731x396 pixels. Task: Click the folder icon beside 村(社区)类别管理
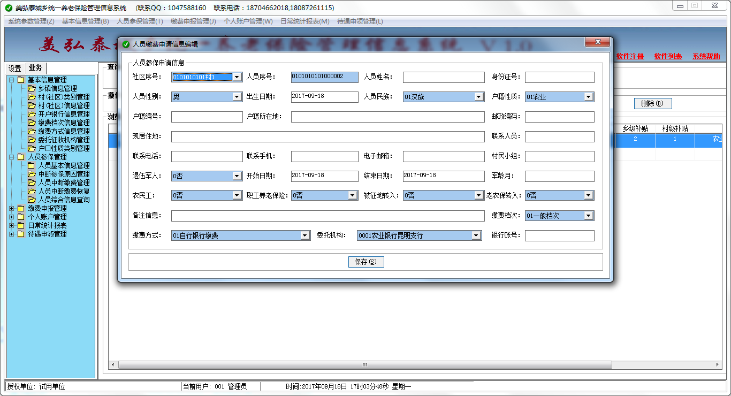(x=32, y=97)
